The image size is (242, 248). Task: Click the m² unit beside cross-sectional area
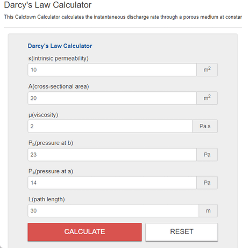pyautogui.click(x=207, y=98)
